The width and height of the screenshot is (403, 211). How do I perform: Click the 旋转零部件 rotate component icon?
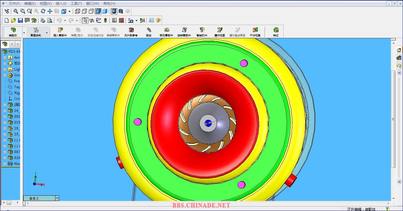[184, 32]
